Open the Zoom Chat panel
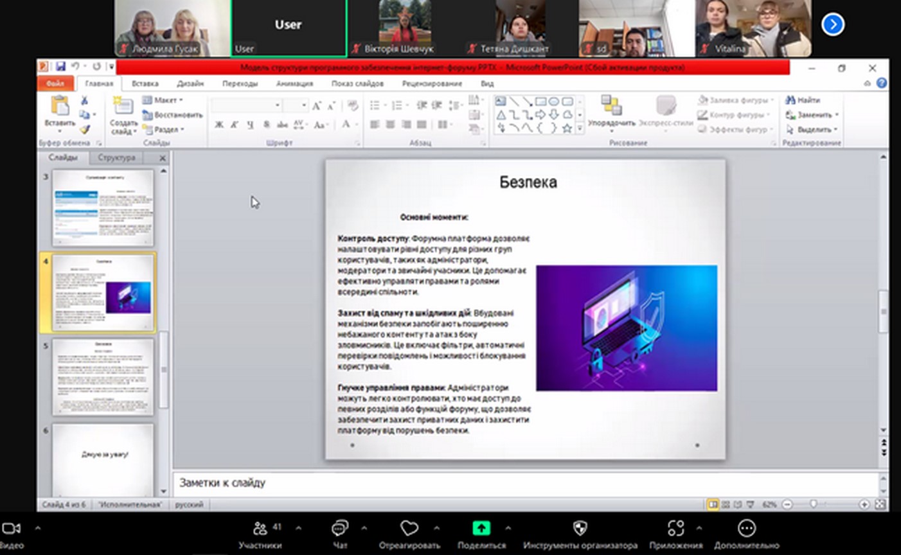This screenshot has width=901, height=555. [x=339, y=528]
